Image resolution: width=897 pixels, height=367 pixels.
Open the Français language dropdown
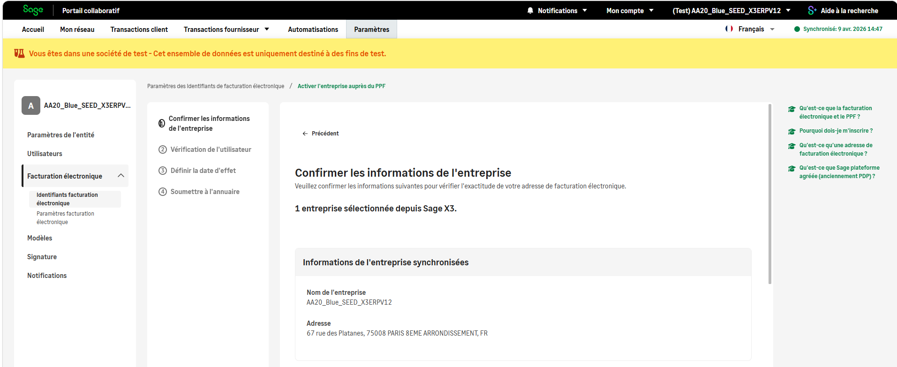point(756,29)
